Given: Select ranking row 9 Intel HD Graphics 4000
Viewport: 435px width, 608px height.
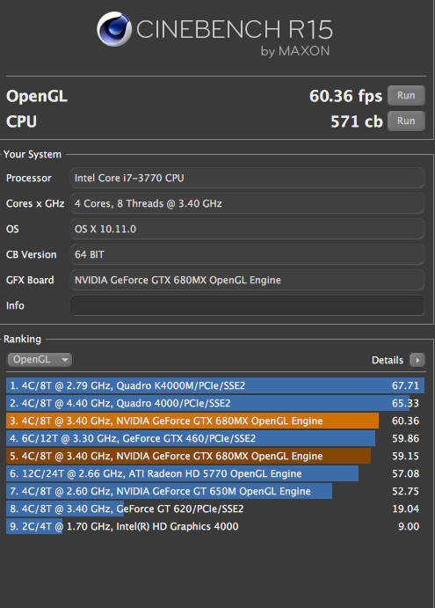Looking at the screenshot, I should [215, 526].
